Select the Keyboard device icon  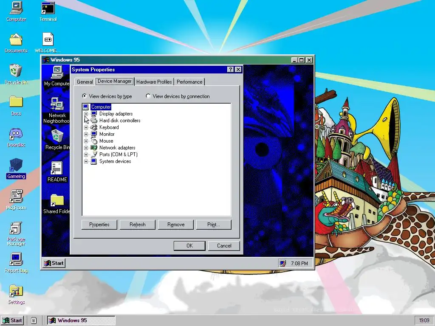click(x=94, y=127)
